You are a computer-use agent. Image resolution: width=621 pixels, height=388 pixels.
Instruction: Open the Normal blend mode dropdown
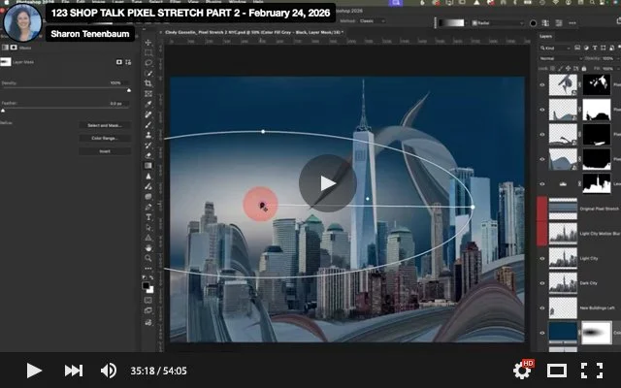pyautogui.click(x=561, y=58)
